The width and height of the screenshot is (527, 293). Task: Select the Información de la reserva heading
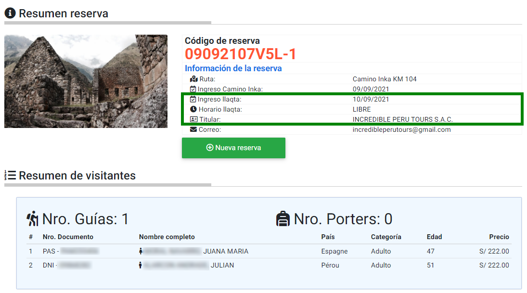click(233, 68)
